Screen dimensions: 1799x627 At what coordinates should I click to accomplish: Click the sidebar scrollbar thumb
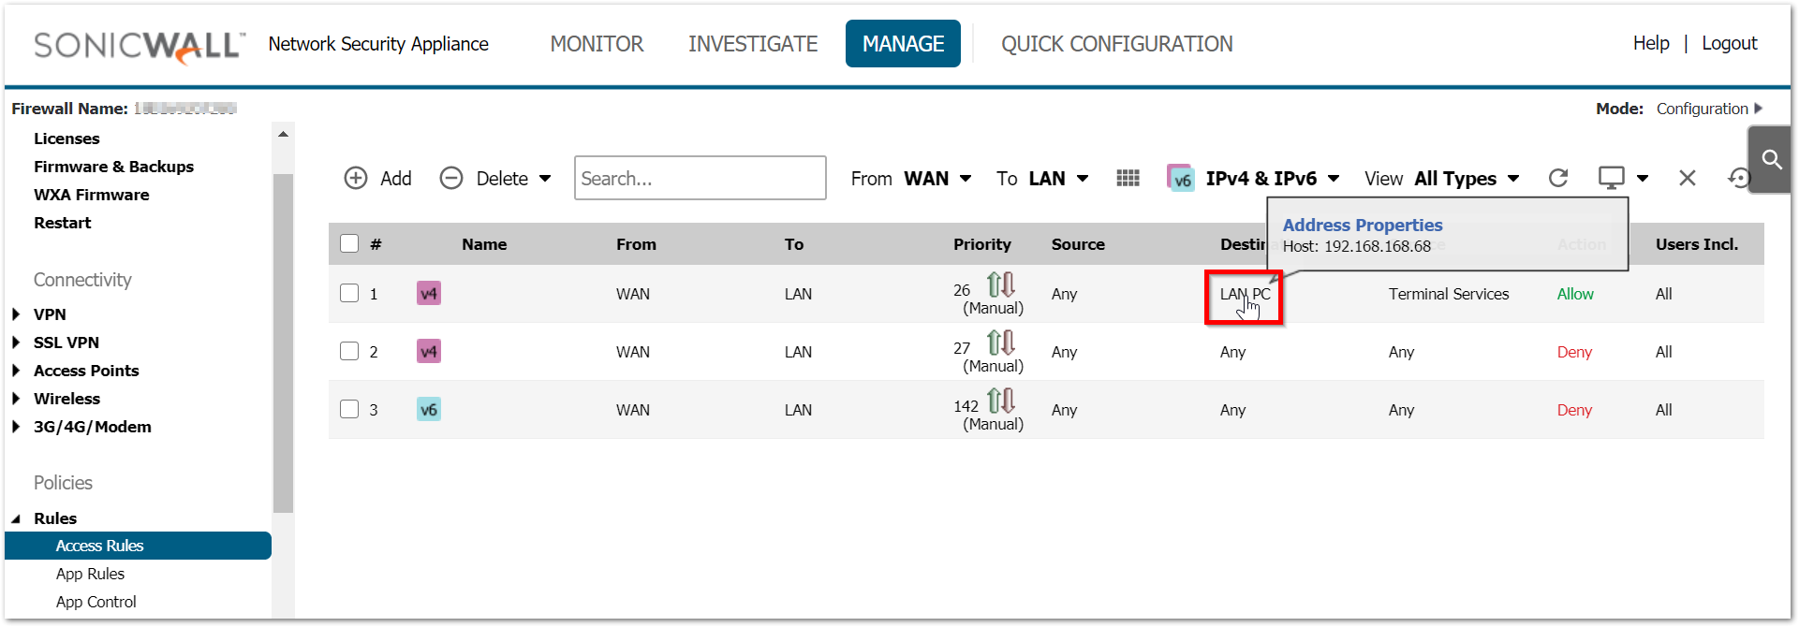pyautogui.click(x=283, y=343)
